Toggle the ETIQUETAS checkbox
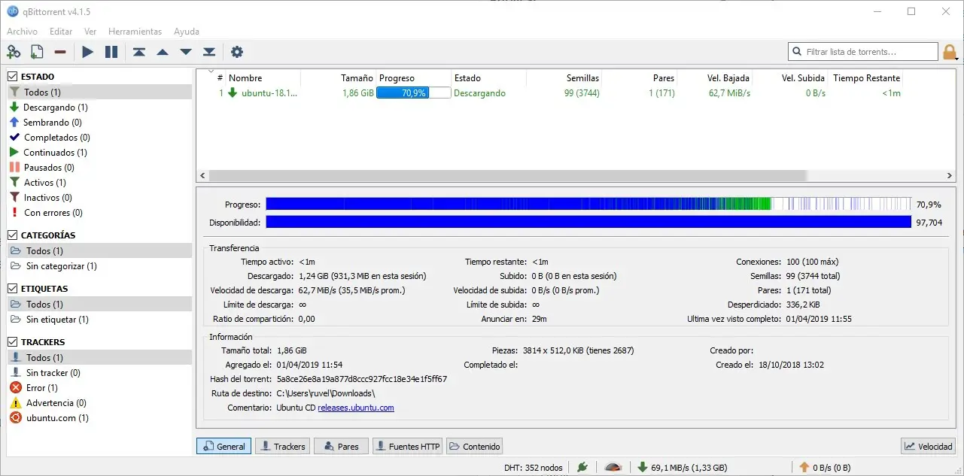This screenshot has height=476, width=964. [x=13, y=289]
